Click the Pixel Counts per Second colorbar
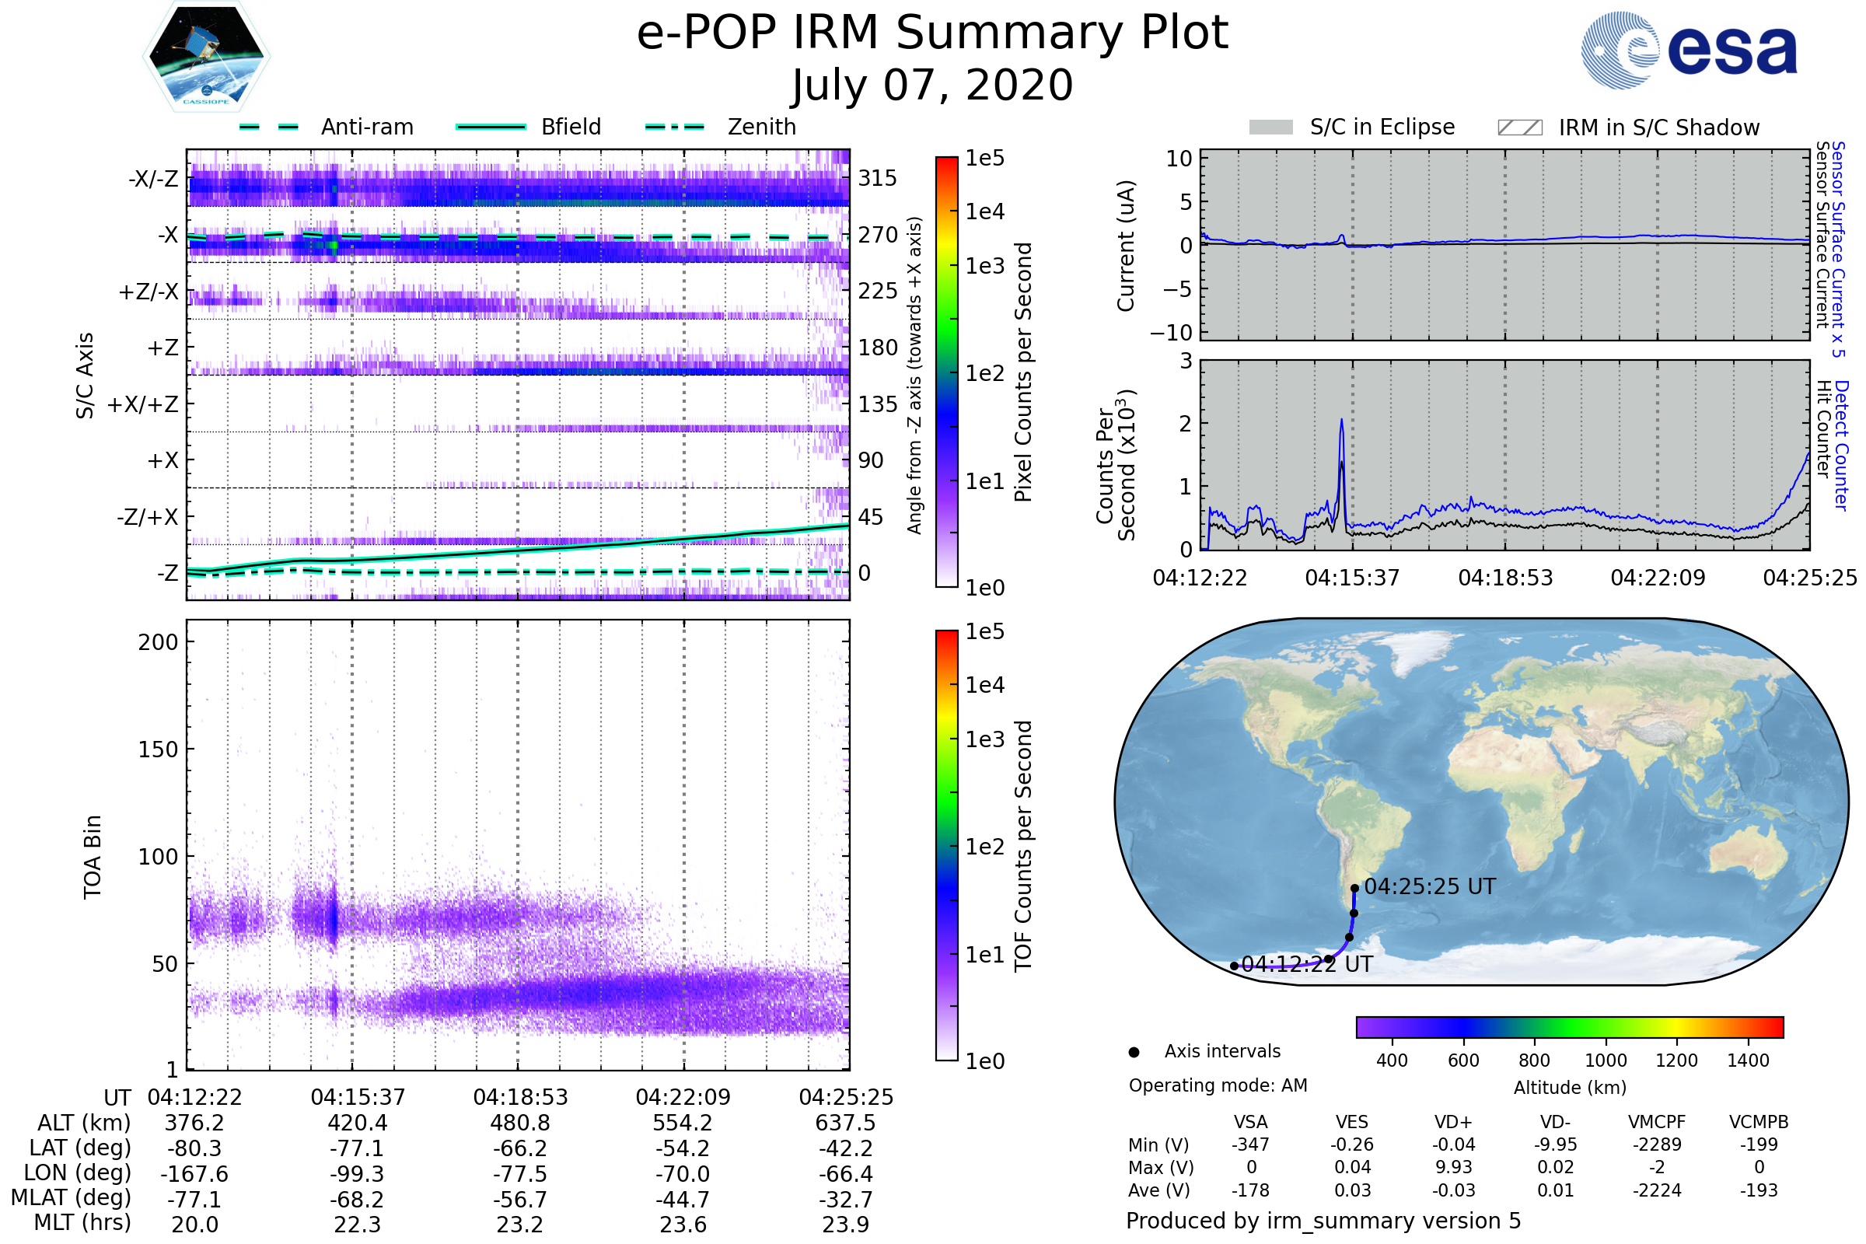1866x1244 pixels. point(946,372)
